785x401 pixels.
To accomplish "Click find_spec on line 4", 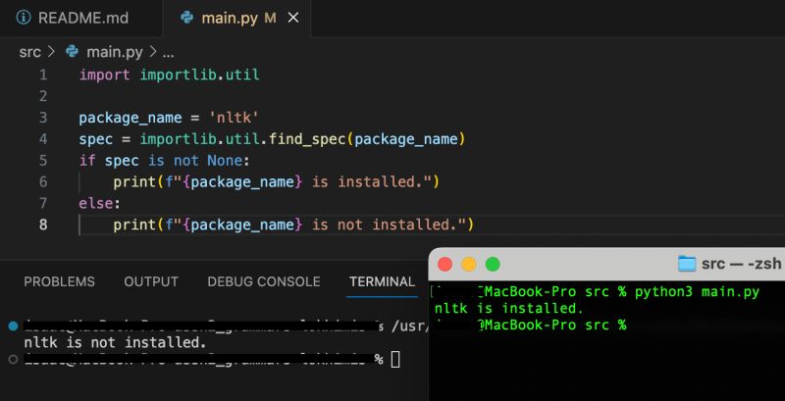I will point(307,139).
